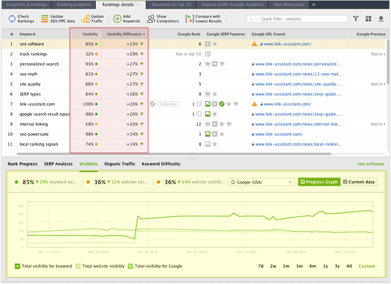Open www.link-assistant.com/news/13-seo-myt... URL
Image resolution: width=391 pixels, height=284 pixels.
coord(299,74)
